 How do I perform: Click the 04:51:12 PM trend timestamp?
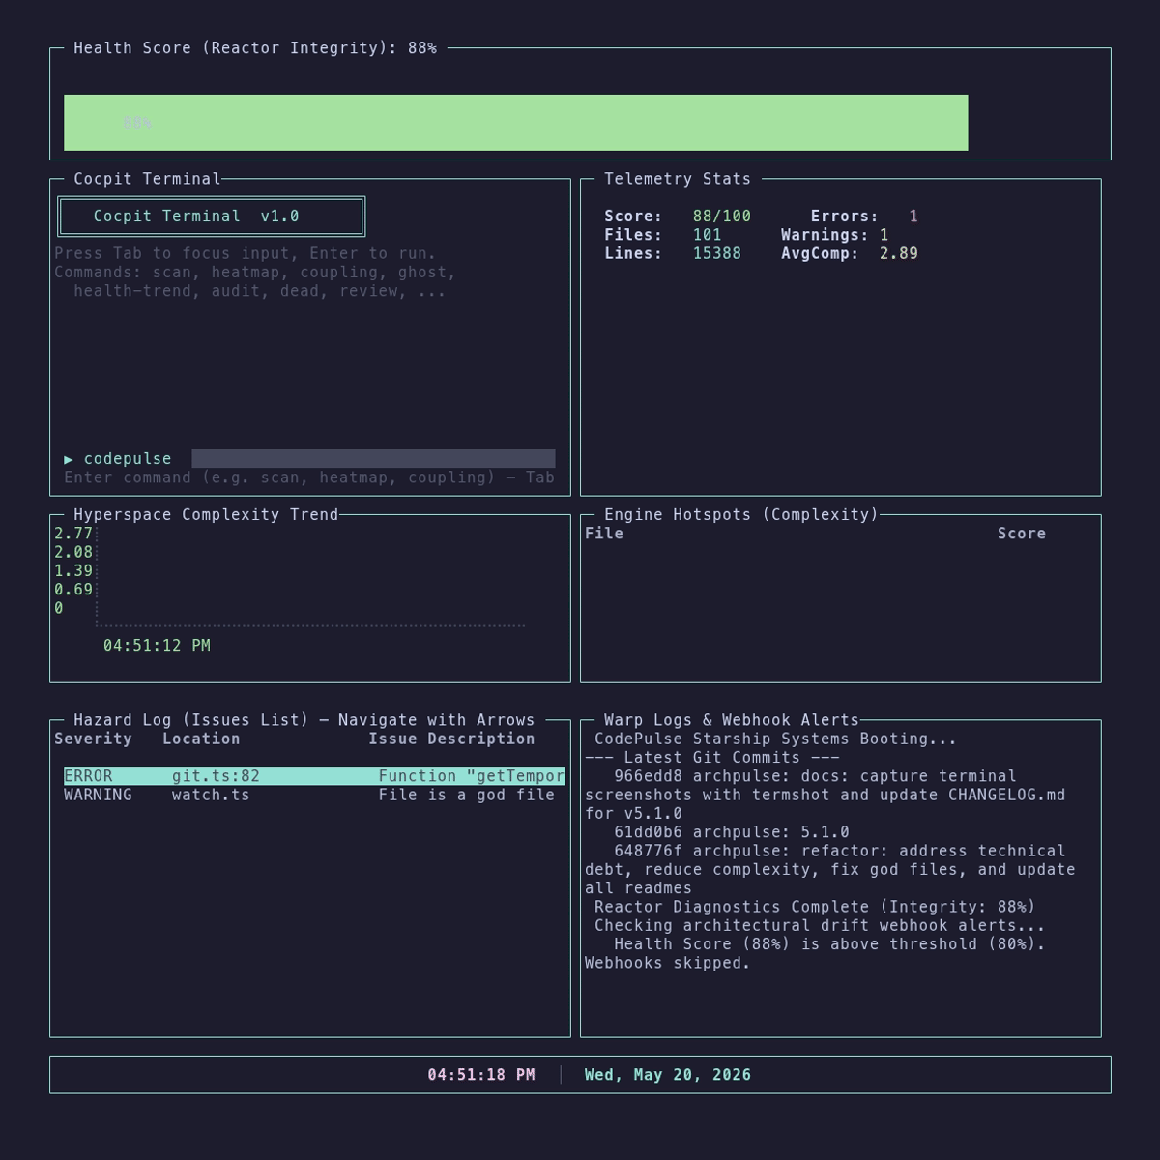(x=157, y=646)
